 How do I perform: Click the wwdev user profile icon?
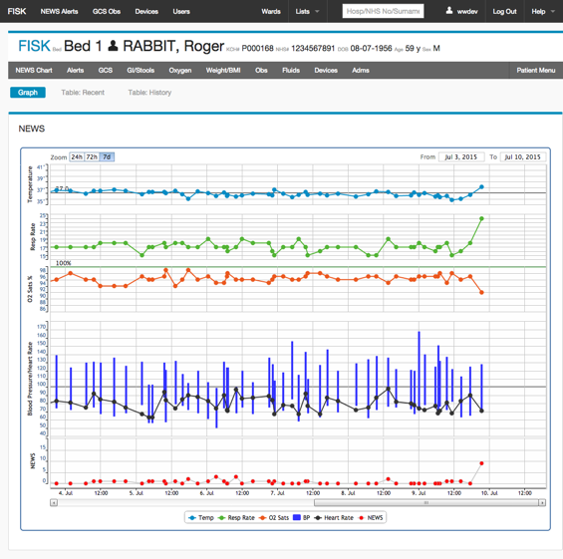449,11
